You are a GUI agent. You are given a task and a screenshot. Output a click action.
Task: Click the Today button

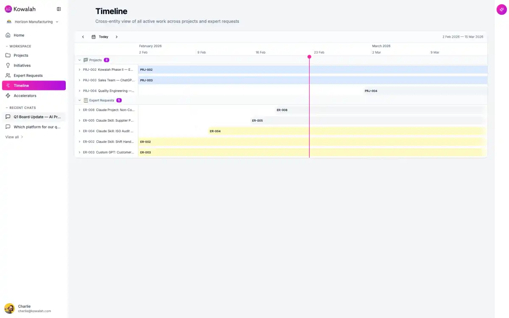(103, 37)
